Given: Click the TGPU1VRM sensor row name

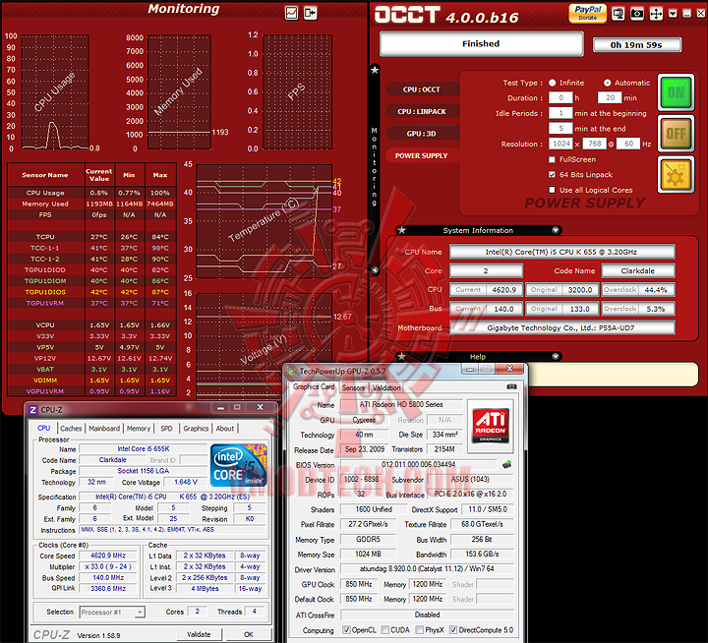Looking at the screenshot, I should click(x=45, y=303).
